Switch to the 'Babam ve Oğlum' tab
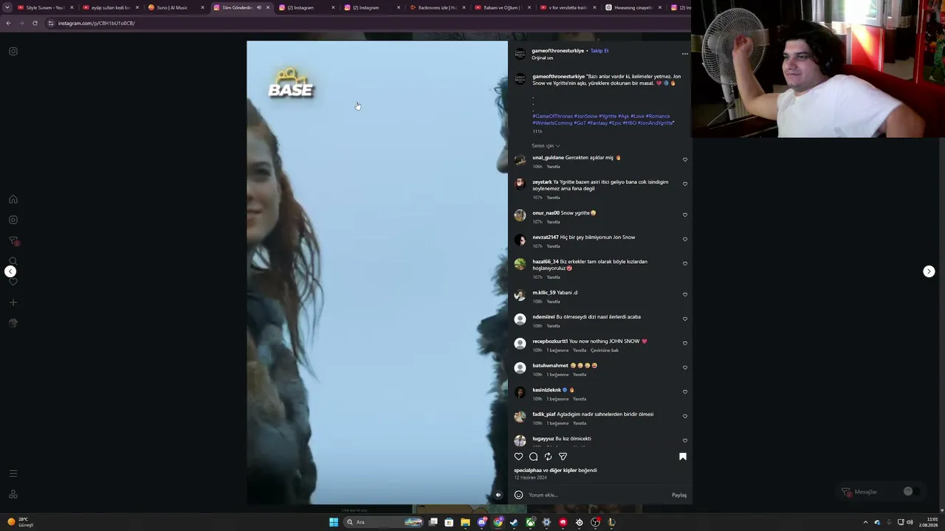The width and height of the screenshot is (945, 531). [x=503, y=7]
